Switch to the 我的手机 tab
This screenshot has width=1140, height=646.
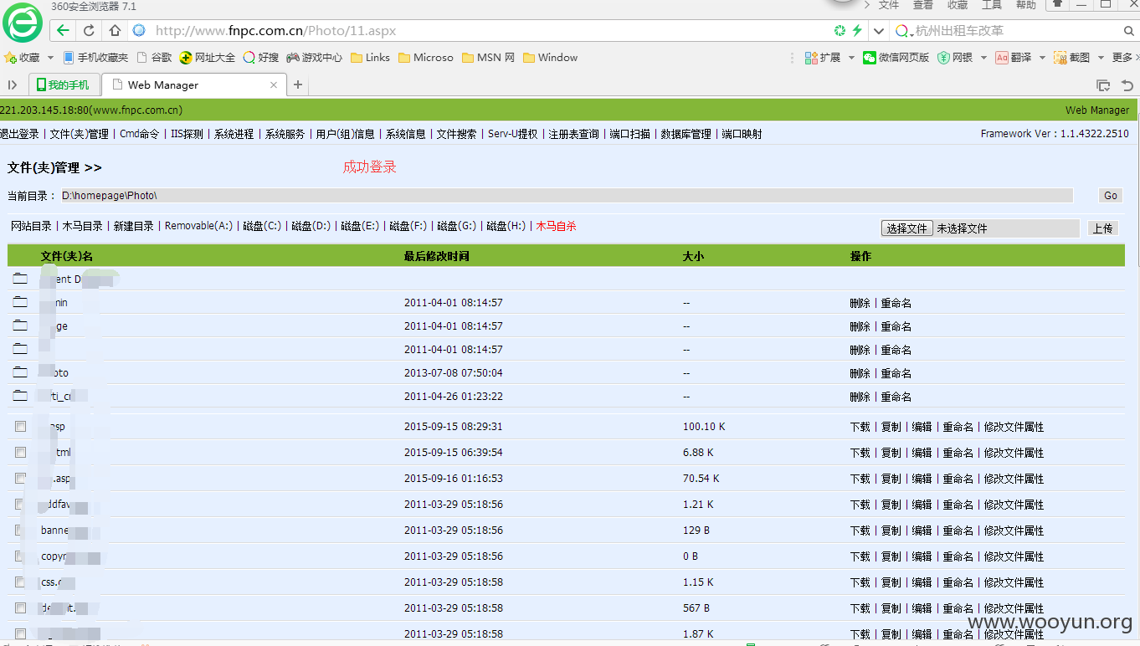tap(64, 85)
